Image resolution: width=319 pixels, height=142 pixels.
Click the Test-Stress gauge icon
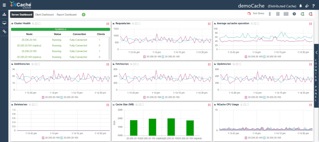[x=249, y=14]
